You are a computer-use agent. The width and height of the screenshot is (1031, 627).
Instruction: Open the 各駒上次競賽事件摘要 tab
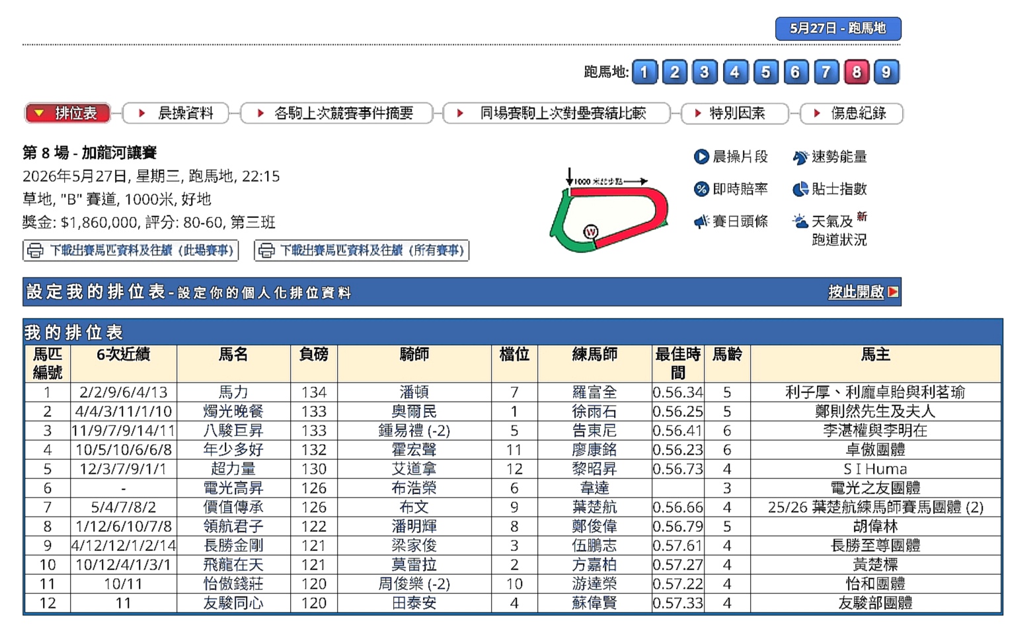[x=336, y=113]
